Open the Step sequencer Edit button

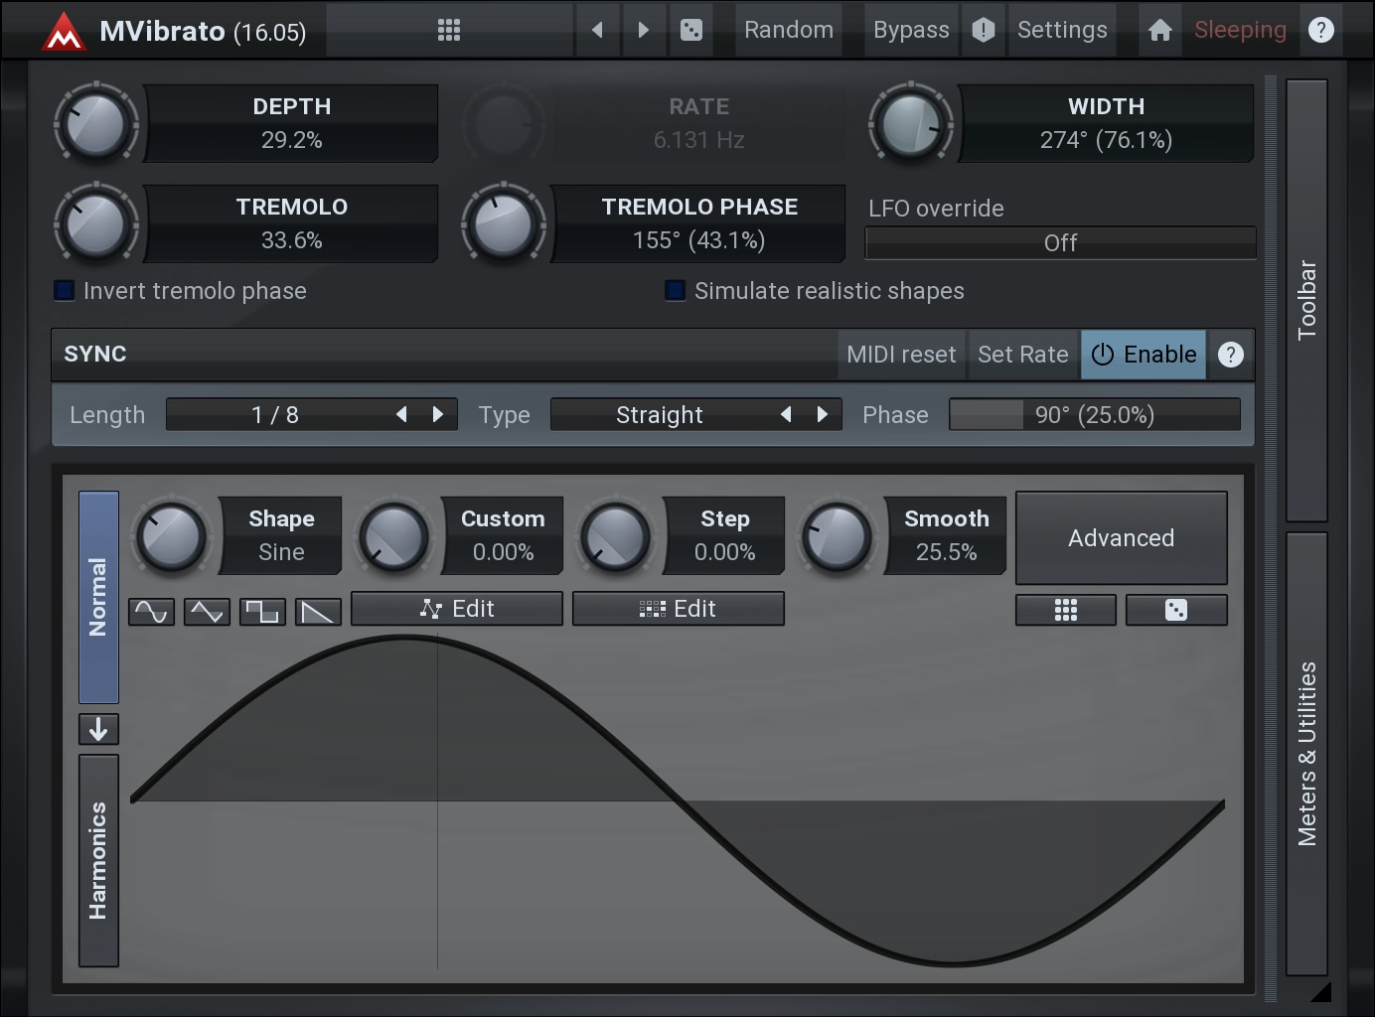pyautogui.click(x=679, y=609)
